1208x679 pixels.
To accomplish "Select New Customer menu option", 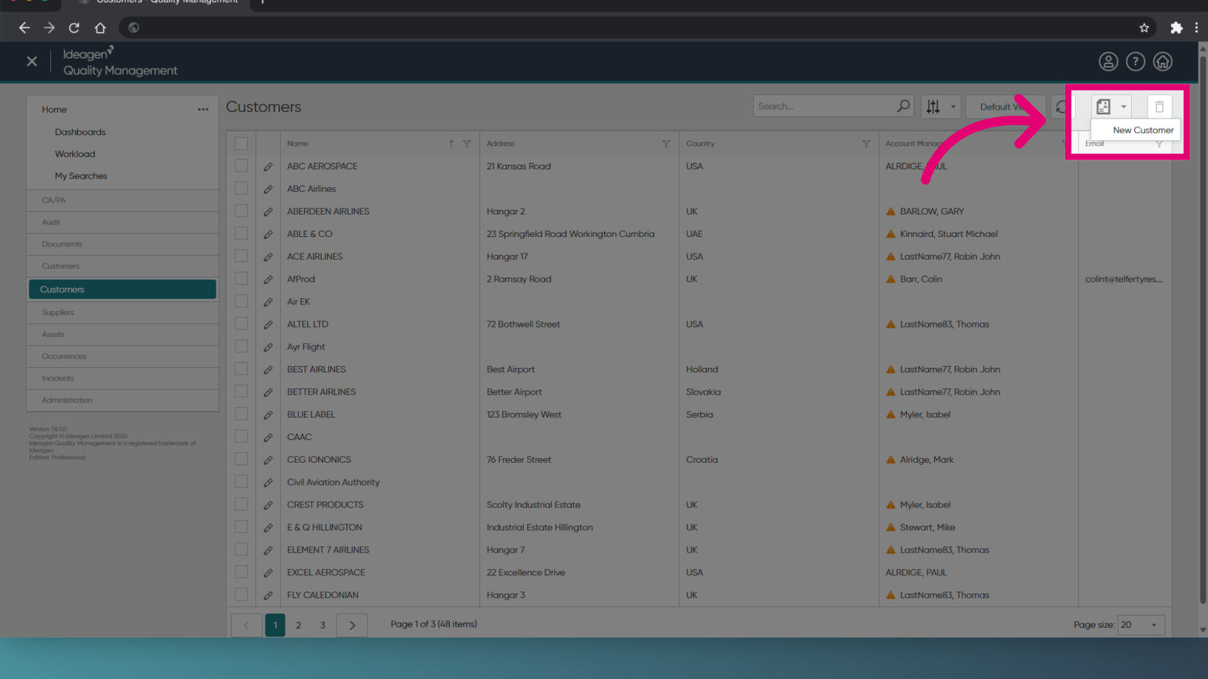I will (1136, 130).
